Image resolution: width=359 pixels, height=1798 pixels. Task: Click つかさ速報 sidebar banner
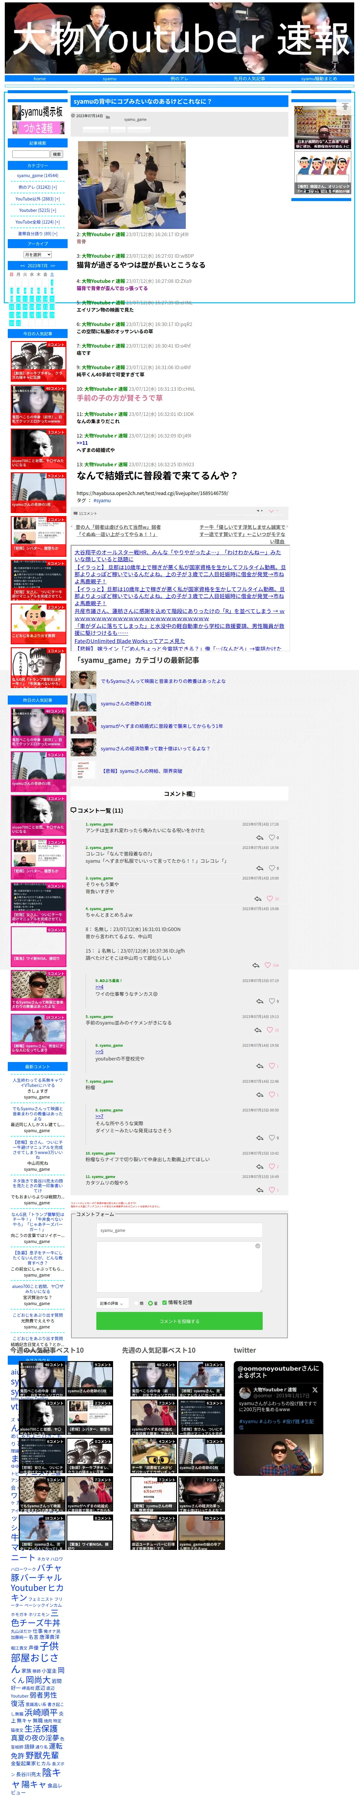[x=38, y=128]
